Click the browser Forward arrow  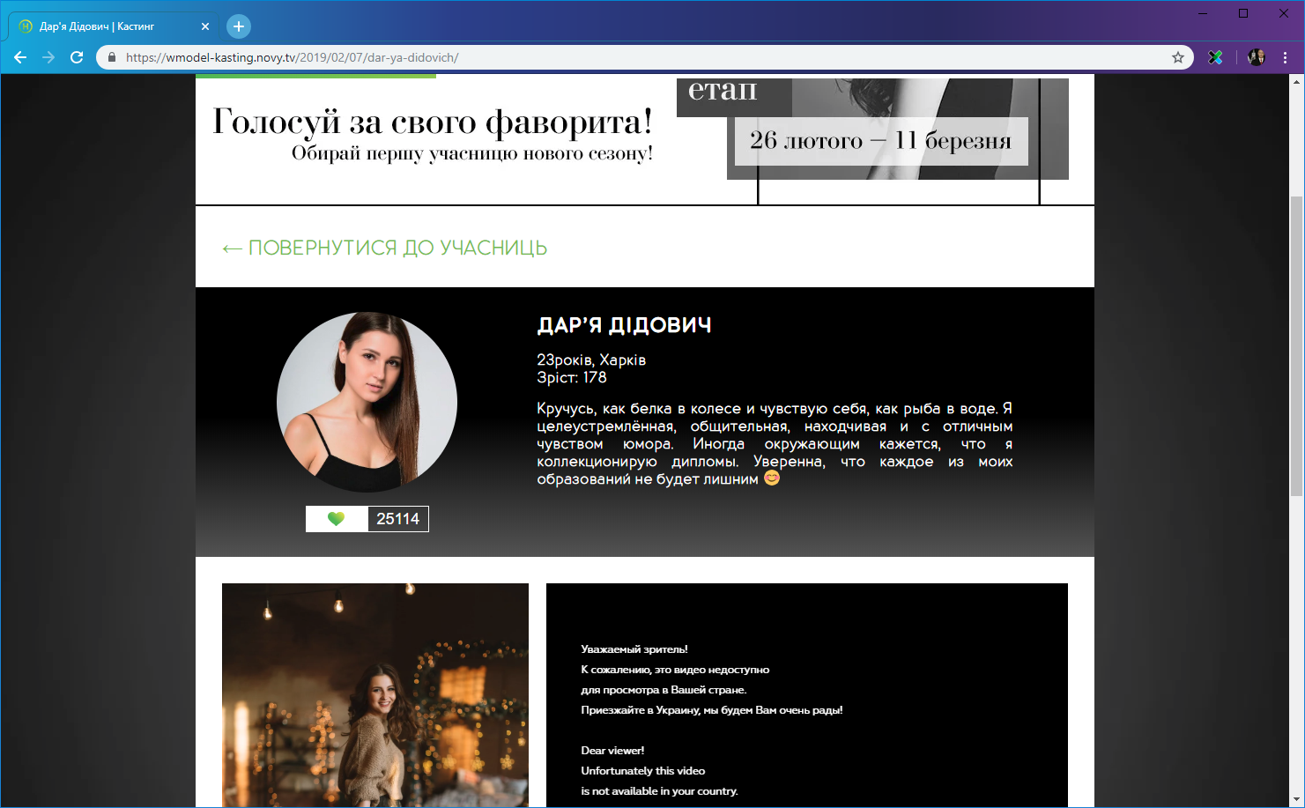[x=48, y=57]
